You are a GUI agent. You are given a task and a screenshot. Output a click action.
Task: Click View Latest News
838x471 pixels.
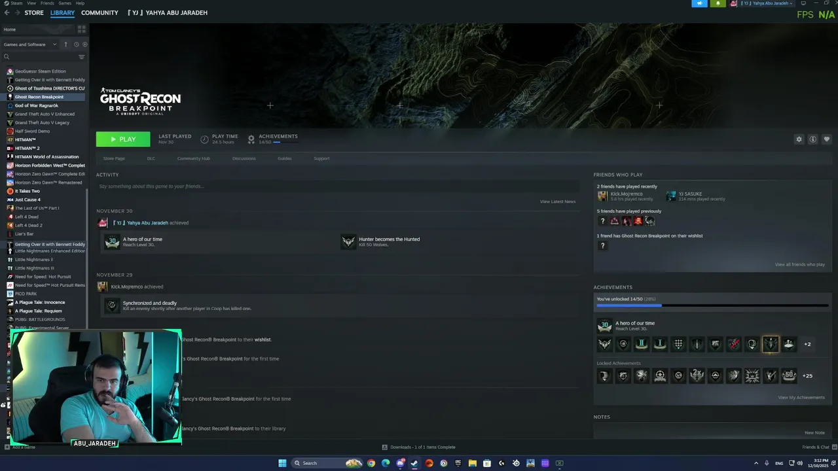558,201
